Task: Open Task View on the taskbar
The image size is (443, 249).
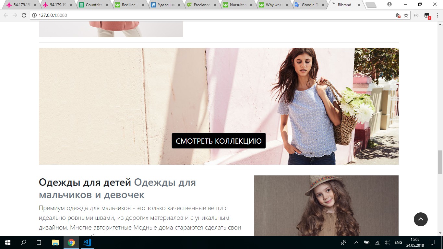Action: pos(39,243)
